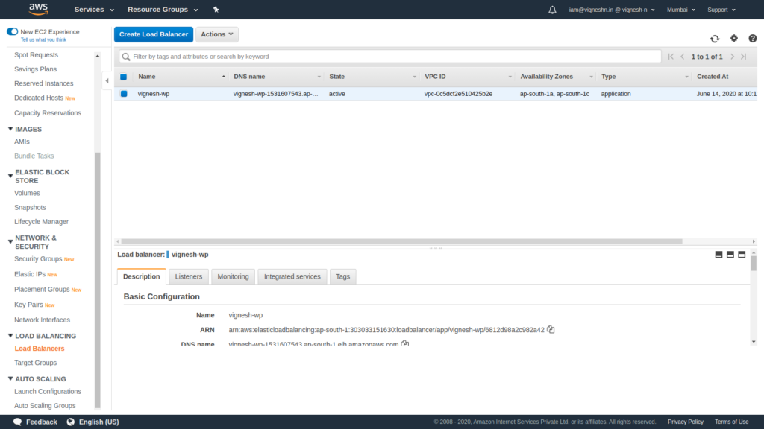
Task: Open Auto Scaling Groups in sidebar
Action: tap(45, 406)
